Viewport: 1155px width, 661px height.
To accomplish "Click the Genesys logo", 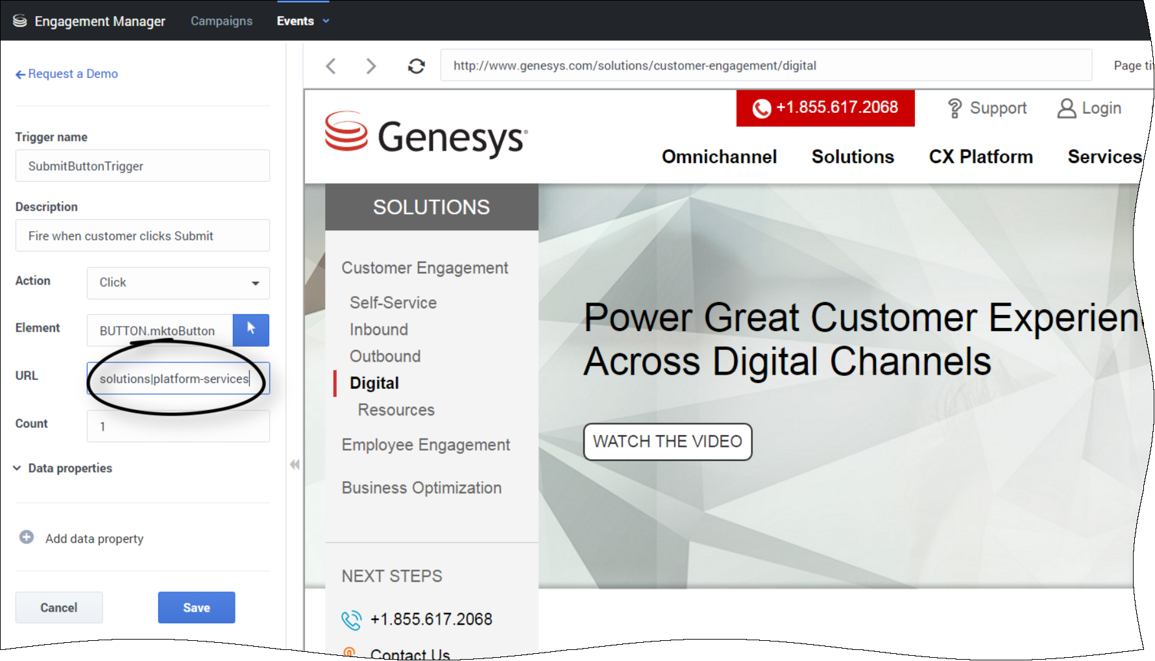I will pyautogui.click(x=426, y=134).
